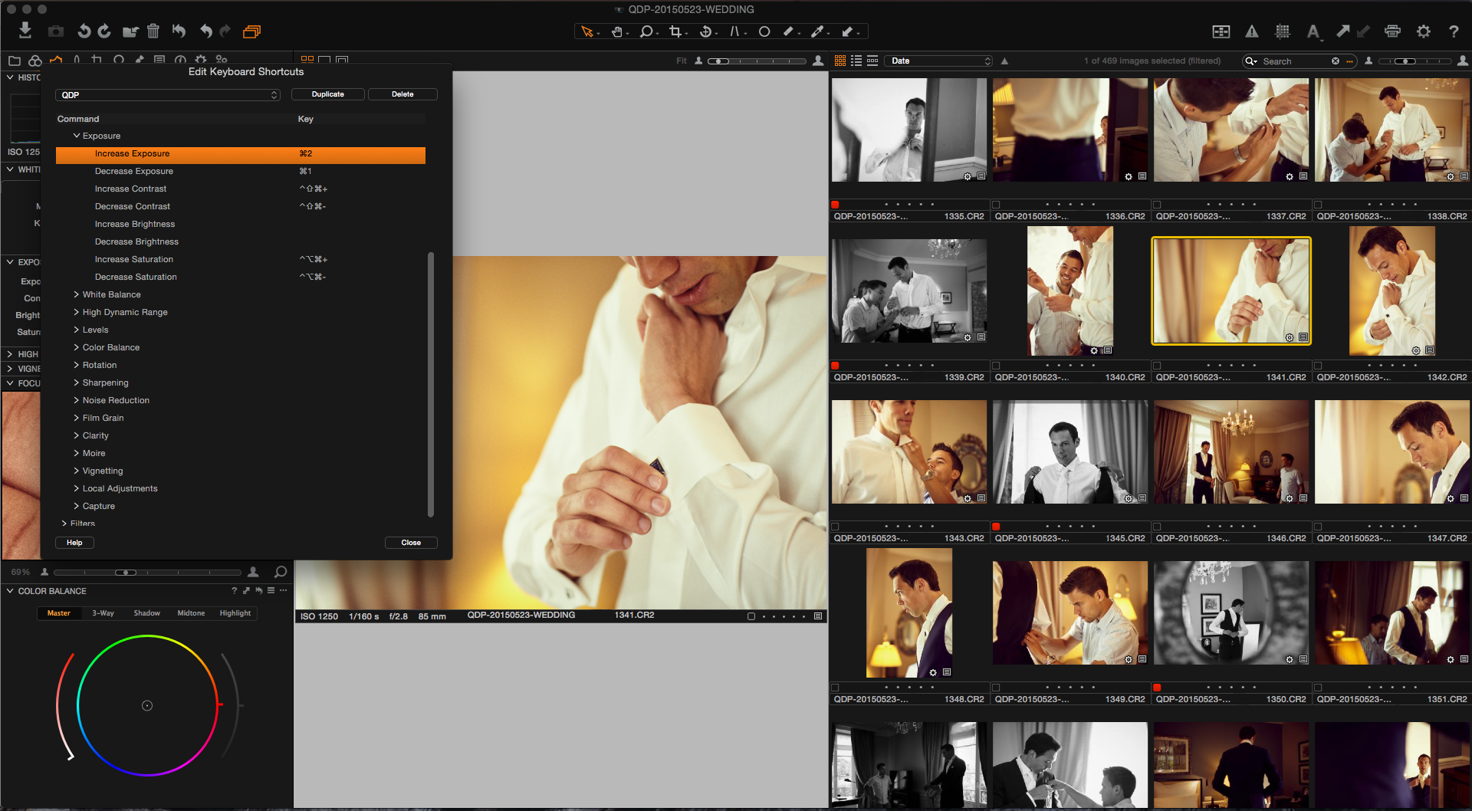
Task: Expand the Local Adjustments command group
Action: 77,488
